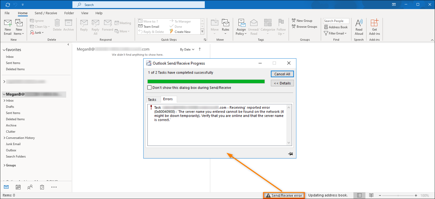Open the More respond options dropdown
The height and width of the screenshot is (199, 435).
(122, 31)
